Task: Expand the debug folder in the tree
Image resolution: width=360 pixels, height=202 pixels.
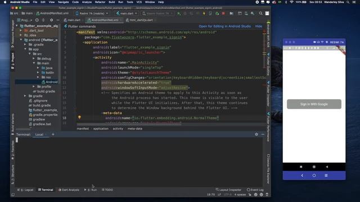Action: click(x=34, y=58)
